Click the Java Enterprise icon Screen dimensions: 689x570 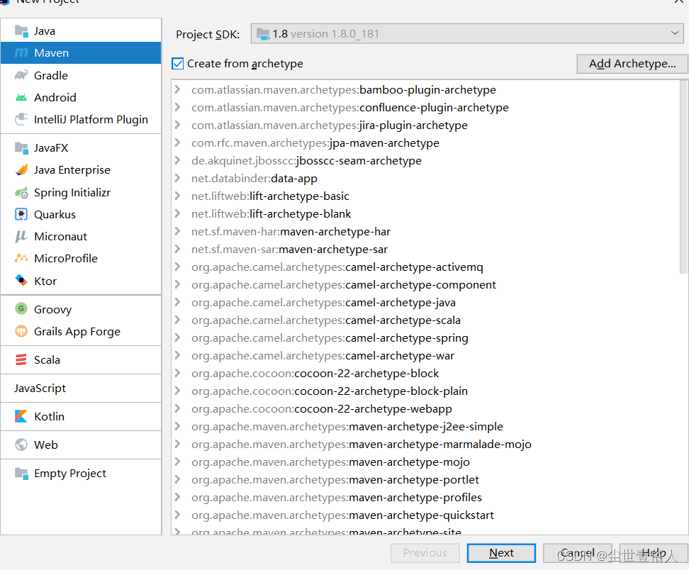tap(21, 169)
